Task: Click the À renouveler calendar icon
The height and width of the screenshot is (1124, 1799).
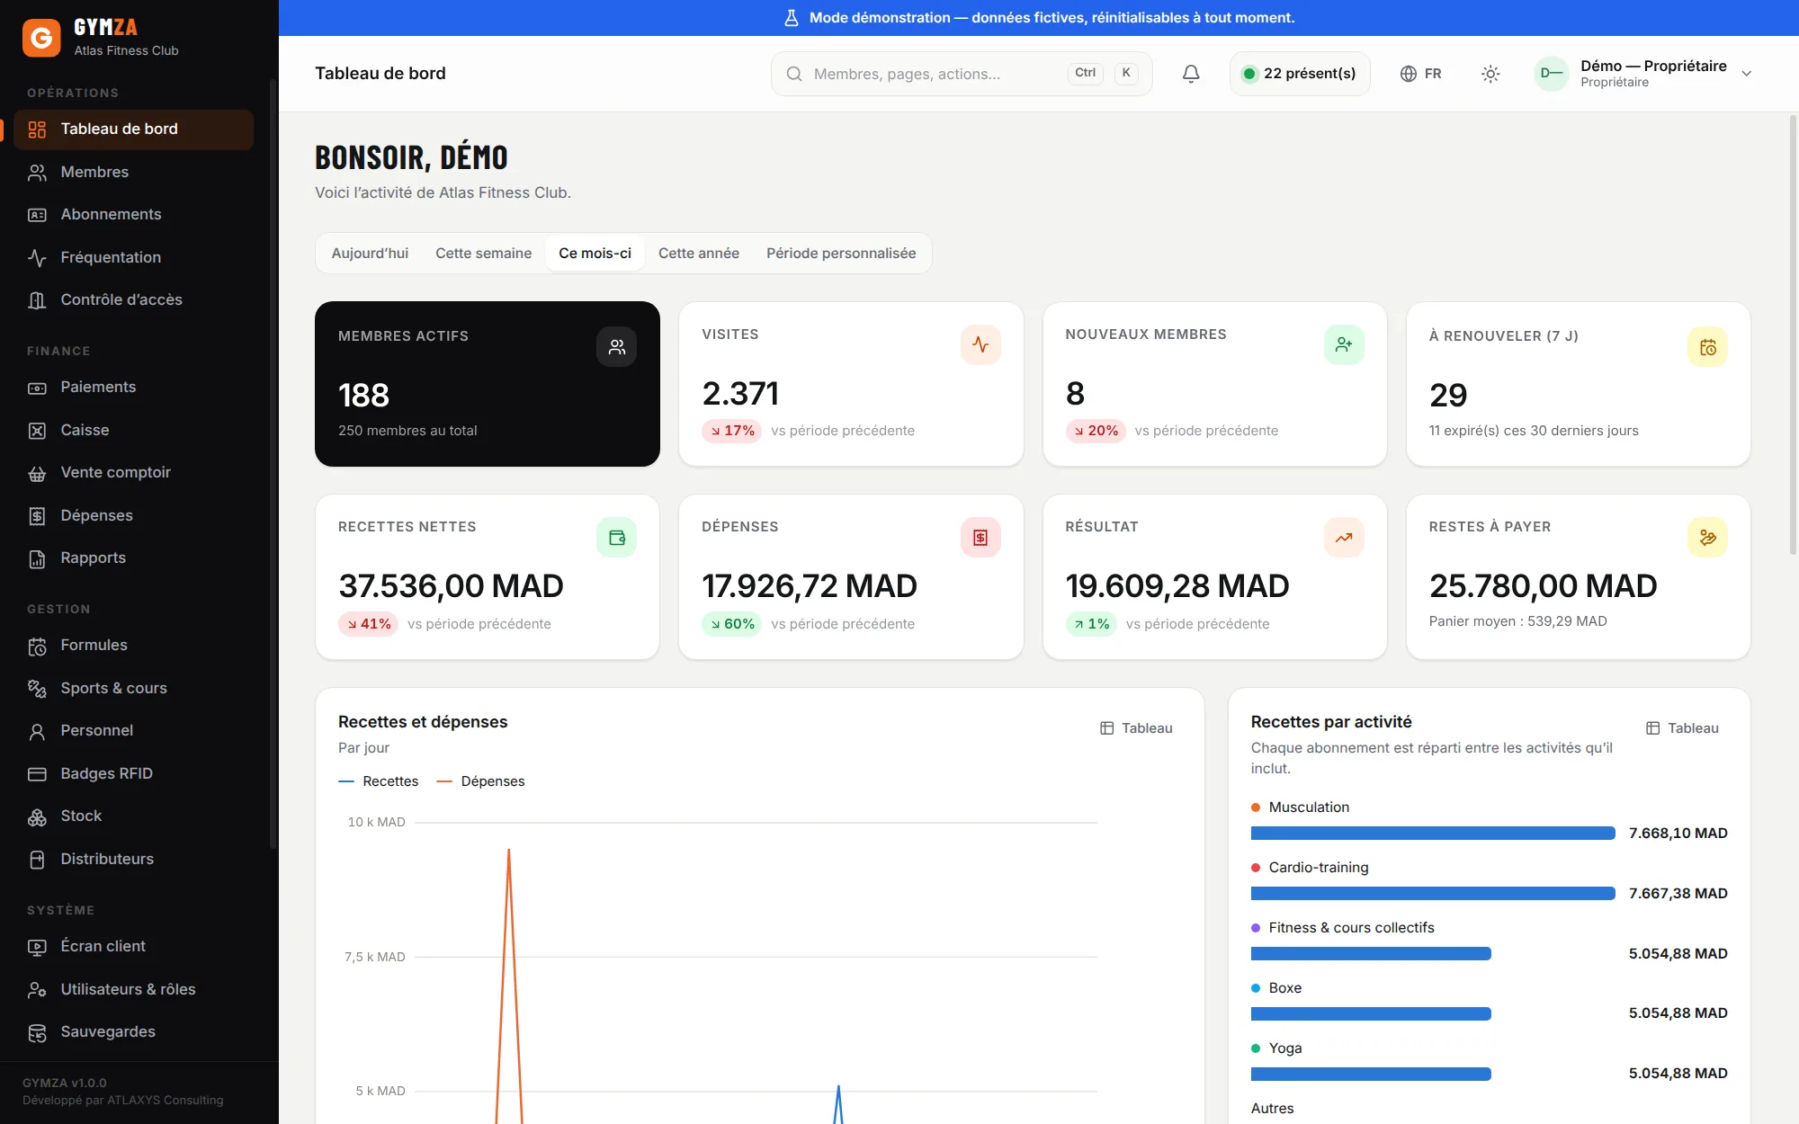Action: click(1707, 346)
